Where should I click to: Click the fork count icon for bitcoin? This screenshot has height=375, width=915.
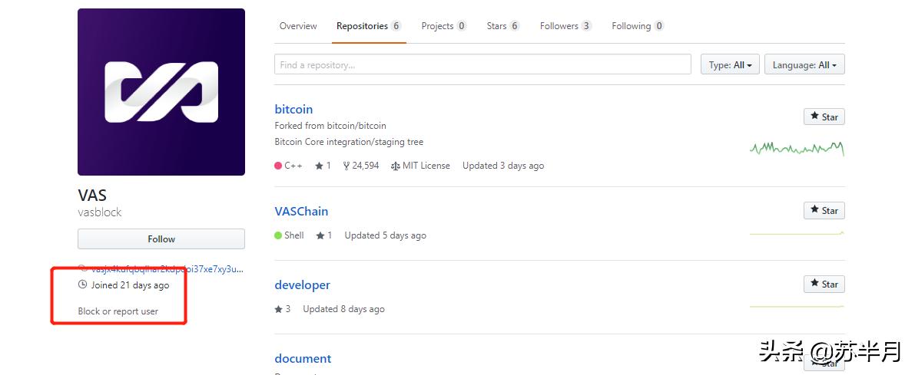(346, 166)
